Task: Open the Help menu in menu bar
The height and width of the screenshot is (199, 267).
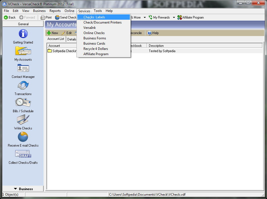Action: [109, 11]
